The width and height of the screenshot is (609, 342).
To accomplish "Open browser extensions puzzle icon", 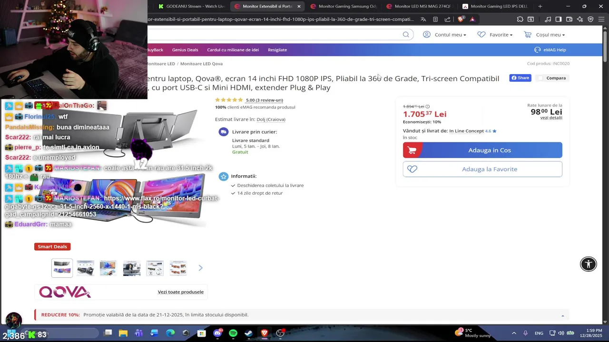I will 520,19.
